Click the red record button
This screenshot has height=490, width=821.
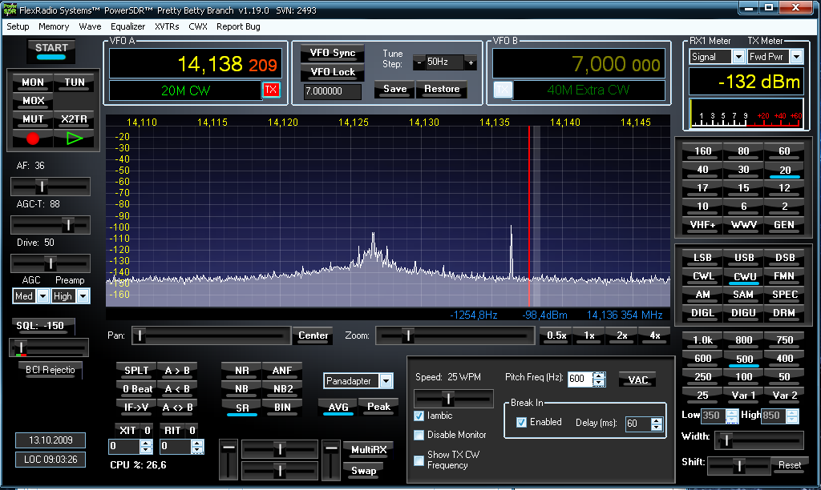(33, 139)
